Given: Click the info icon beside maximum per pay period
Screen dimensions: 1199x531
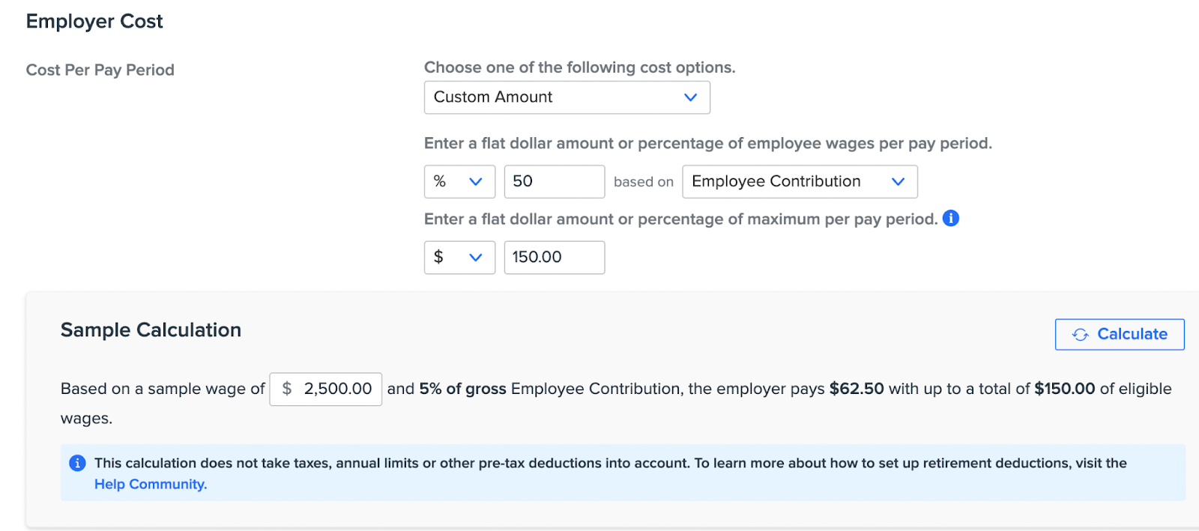Looking at the screenshot, I should (x=950, y=218).
